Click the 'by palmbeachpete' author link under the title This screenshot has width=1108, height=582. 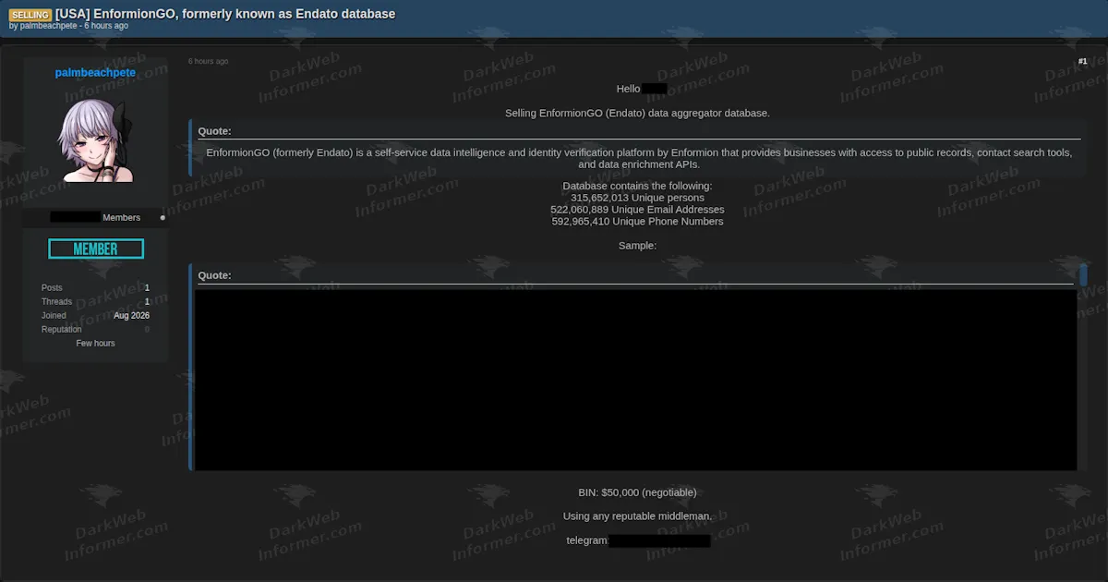(x=43, y=26)
